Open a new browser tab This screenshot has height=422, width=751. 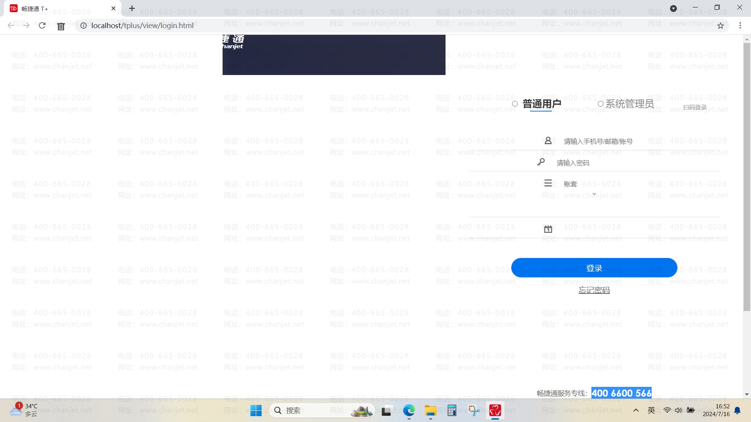[132, 8]
